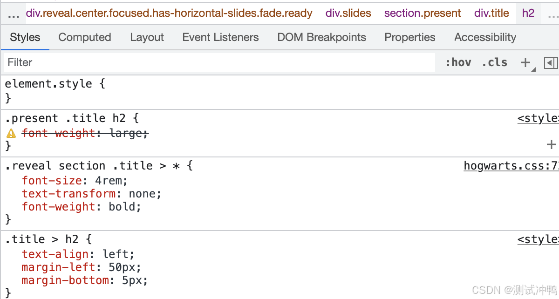Screen dimensions: 559x299
Task: Open the Layout tab
Action: point(147,37)
